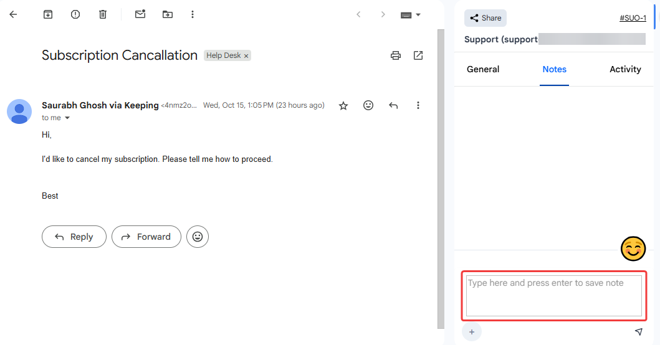Switch to the Activity tab

(x=625, y=69)
